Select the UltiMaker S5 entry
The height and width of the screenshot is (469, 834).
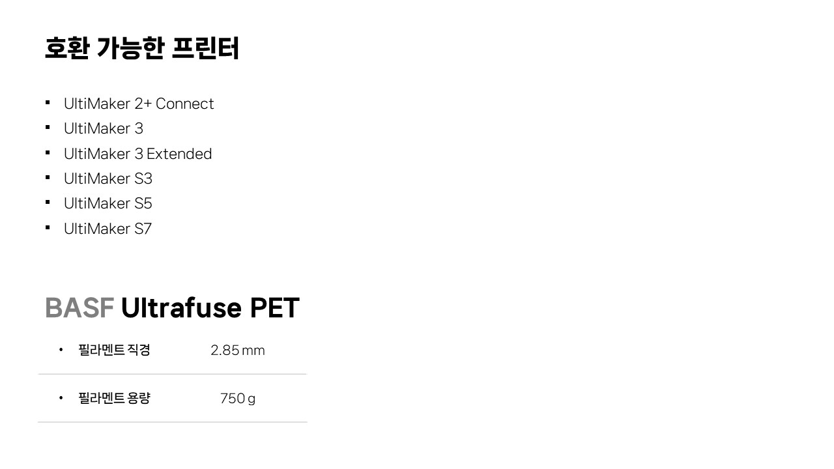click(108, 203)
